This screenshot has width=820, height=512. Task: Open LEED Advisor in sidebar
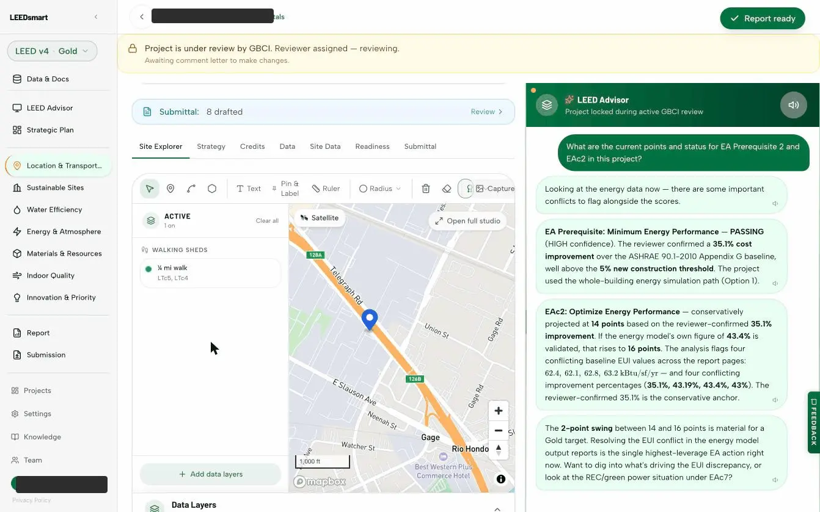(49, 108)
